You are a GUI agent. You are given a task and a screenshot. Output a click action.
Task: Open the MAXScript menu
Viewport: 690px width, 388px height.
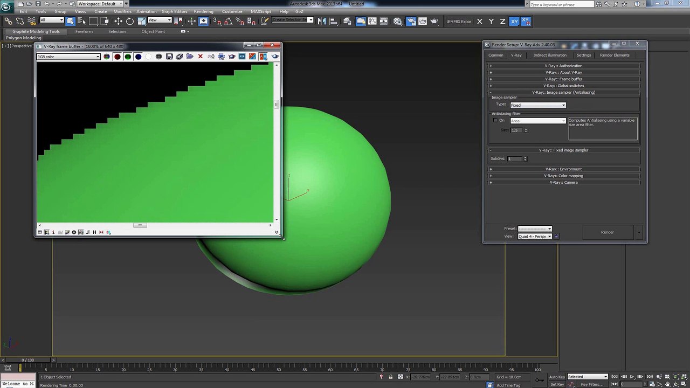(x=261, y=11)
